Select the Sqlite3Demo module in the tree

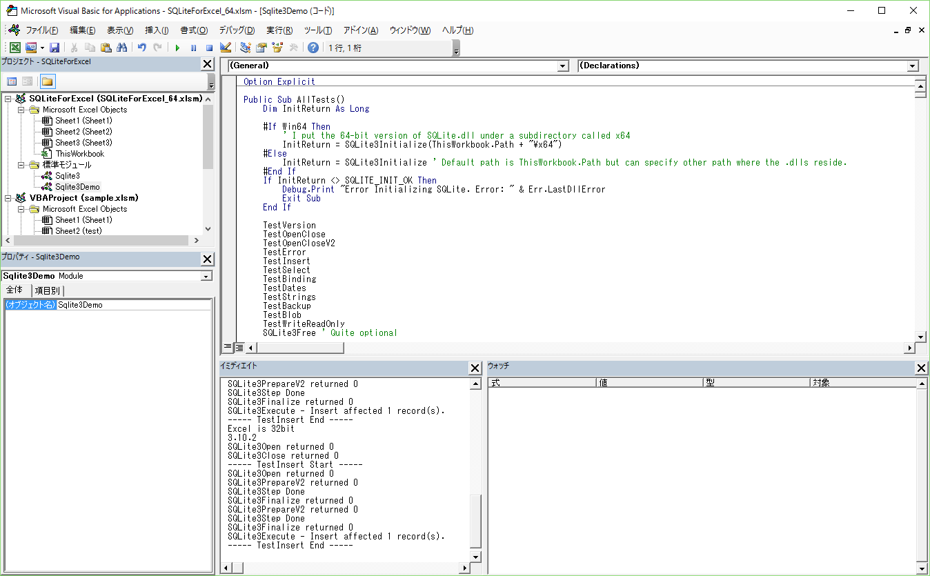point(77,186)
